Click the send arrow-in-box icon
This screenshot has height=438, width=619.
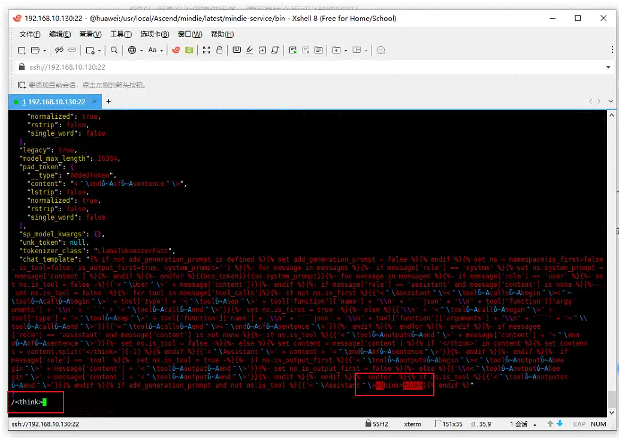click(262, 50)
